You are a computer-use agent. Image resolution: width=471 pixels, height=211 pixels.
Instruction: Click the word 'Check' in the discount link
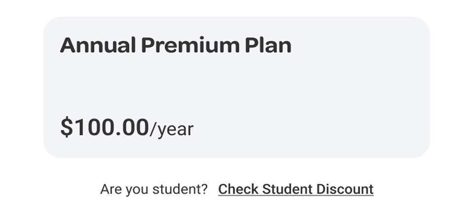pos(238,189)
